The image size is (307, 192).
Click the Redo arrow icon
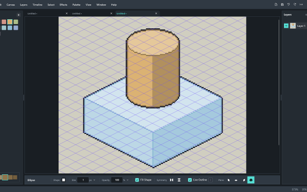(295, 4)
